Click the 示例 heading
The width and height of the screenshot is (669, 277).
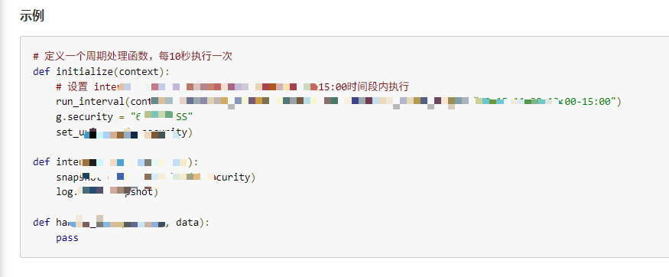point(31,16)
